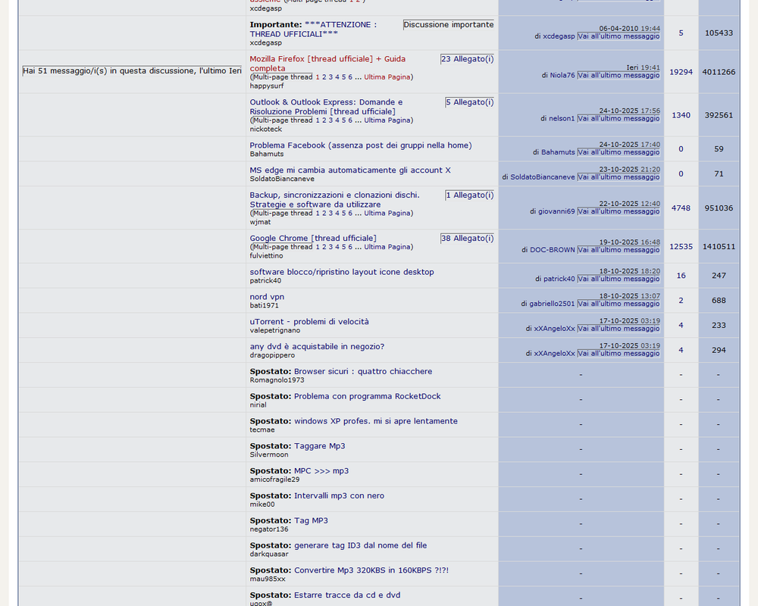Click thread author happysurf under the Firefox thread
Image resolution: width=758 pixels, height=606 pixels.
point(266,86)
